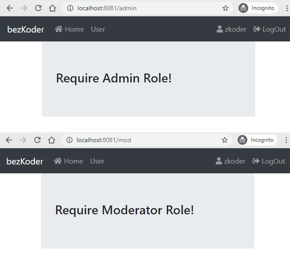Click the browser home icon in the /mod window

click(52, 140)
